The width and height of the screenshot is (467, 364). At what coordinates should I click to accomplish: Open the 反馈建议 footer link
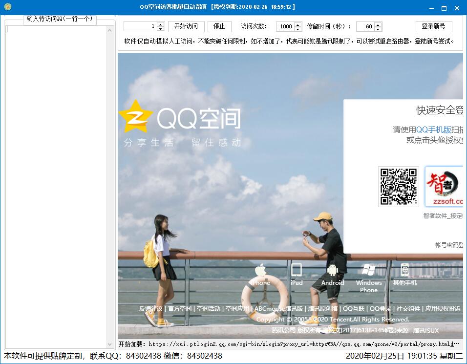150,309
